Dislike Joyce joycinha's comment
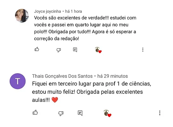 tap(59, 50)
